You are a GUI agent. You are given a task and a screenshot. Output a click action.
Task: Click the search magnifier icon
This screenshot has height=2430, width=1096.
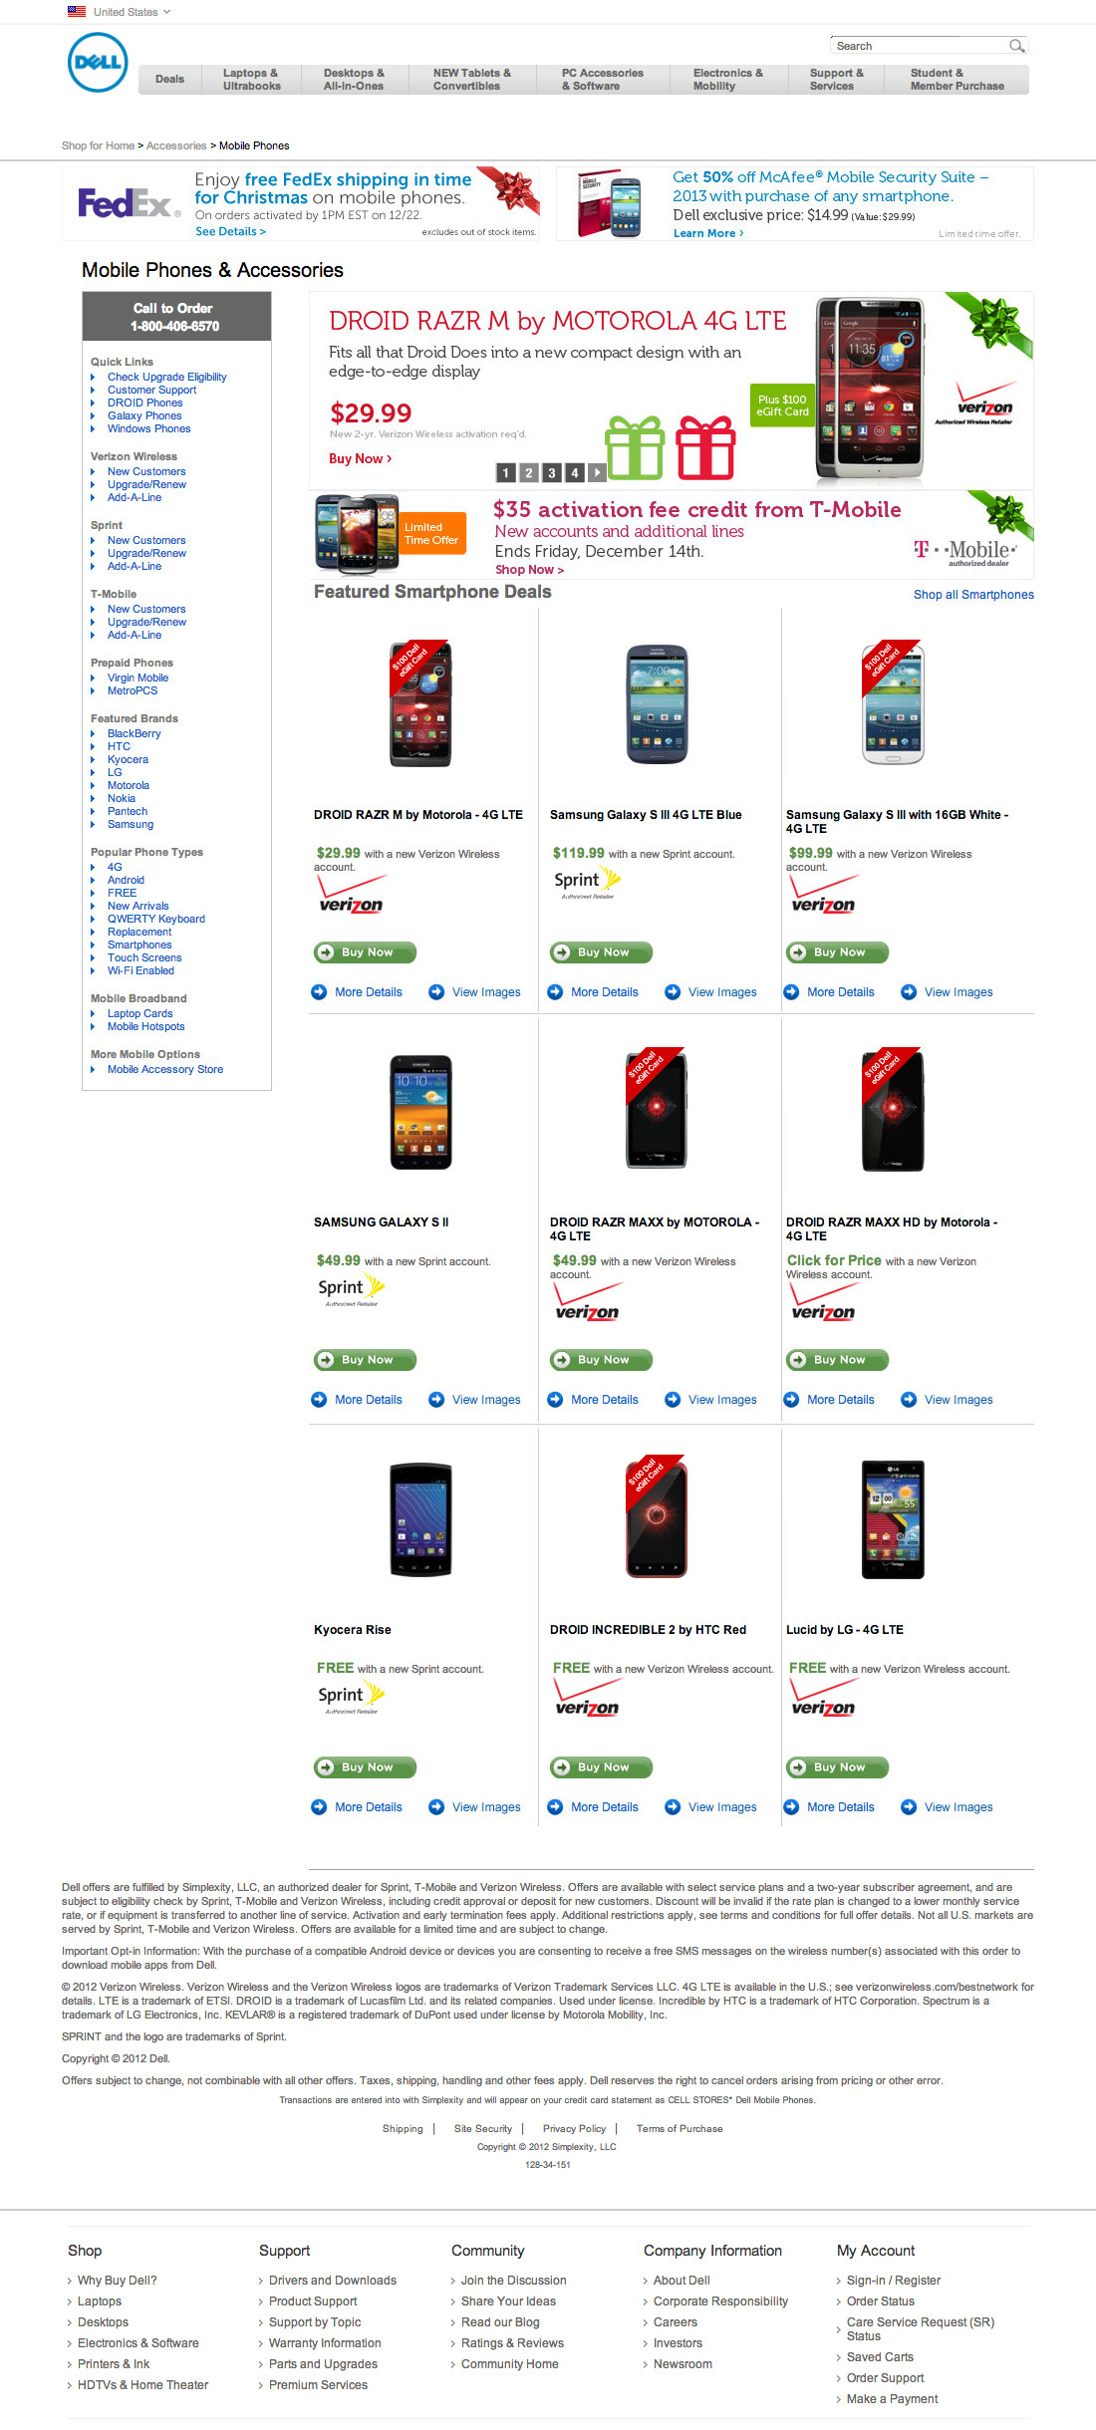point(1016,46)
